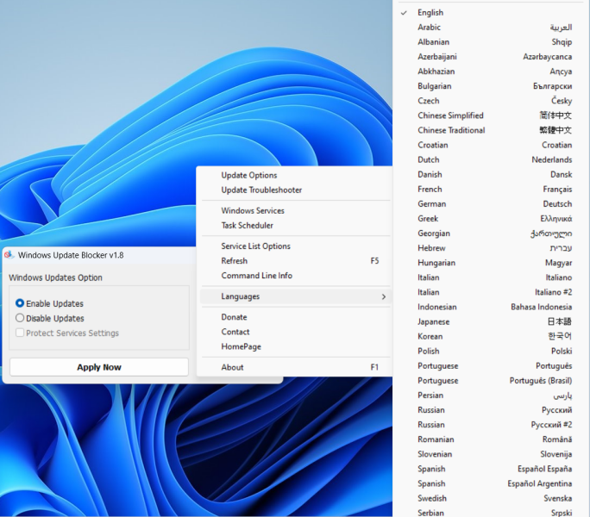This screenshot has width=590, height=517.
Task: Click the Apply Now button
Action: (99, 367)
